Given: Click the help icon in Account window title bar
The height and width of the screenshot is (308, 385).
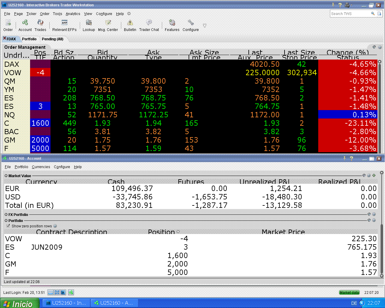Looking at the screenshot, I should tap(351, 158).
